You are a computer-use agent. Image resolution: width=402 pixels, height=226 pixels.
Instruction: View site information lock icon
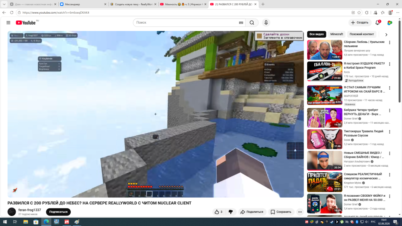tap(19, 12)
